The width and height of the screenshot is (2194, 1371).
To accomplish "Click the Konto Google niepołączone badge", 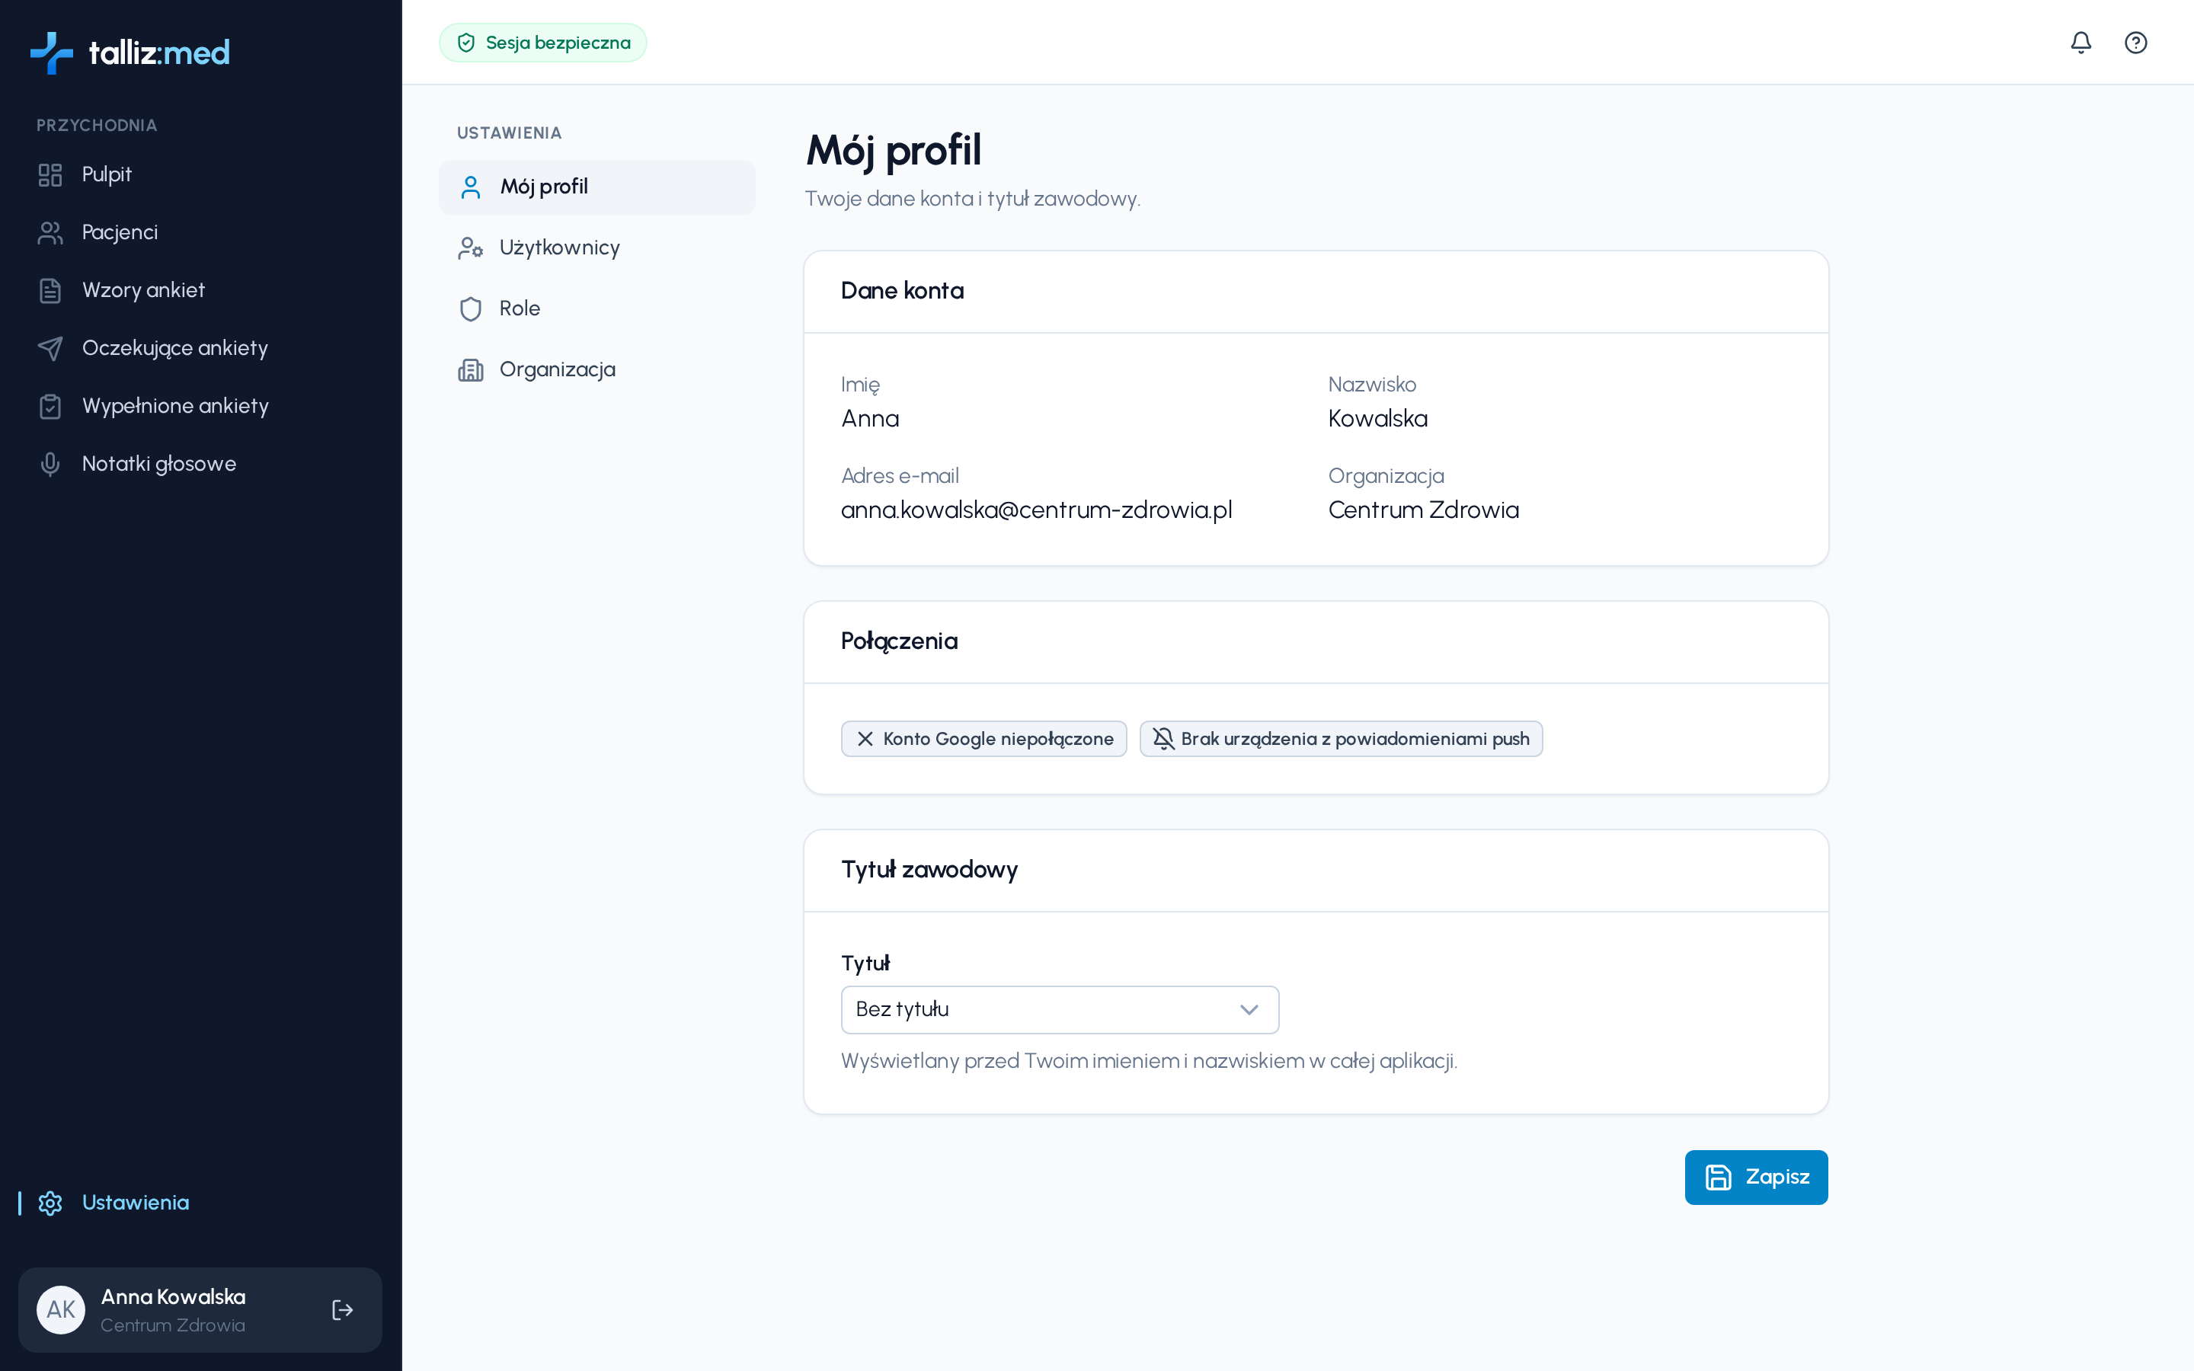I will pyautogui.click(x=983, y=738).
